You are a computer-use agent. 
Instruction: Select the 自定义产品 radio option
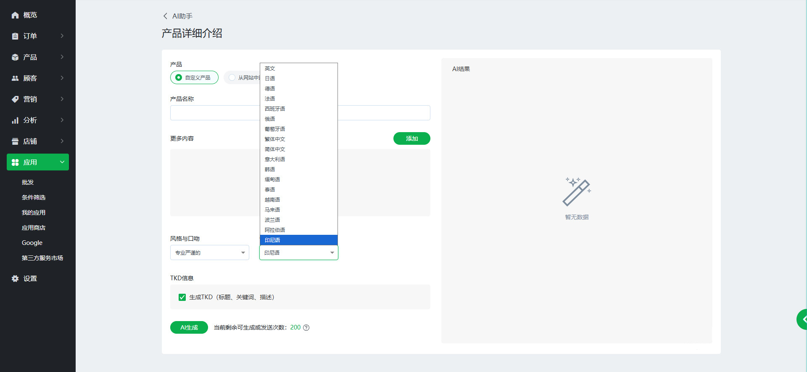[179, 77]
